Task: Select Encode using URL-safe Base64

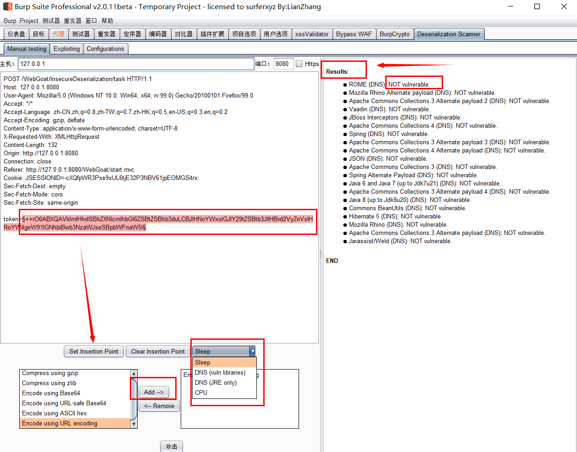Action: pos(75,403)
